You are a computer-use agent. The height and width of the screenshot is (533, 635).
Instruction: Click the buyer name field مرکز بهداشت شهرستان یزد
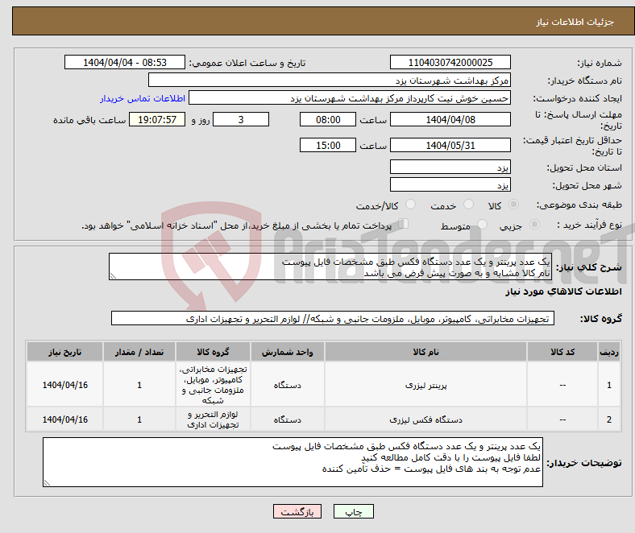click(x=330, y=81)
